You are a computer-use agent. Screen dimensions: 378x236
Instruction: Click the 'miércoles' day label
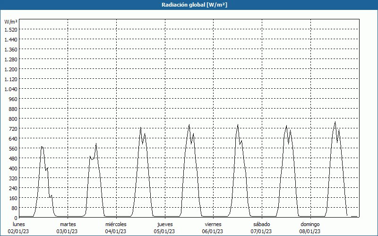click(116, 224)
